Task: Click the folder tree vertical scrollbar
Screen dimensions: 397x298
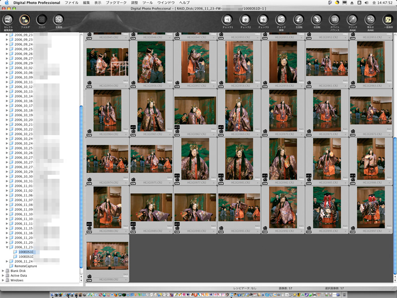Action: pyautogui.click(x=81, y=187)
